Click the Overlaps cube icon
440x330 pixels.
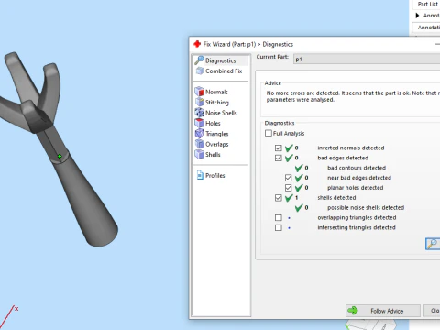pyautogui.click(x=199, y=144)
